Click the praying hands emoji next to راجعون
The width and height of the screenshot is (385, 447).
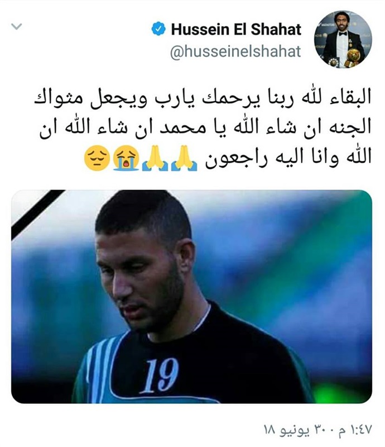click(184, 158)
